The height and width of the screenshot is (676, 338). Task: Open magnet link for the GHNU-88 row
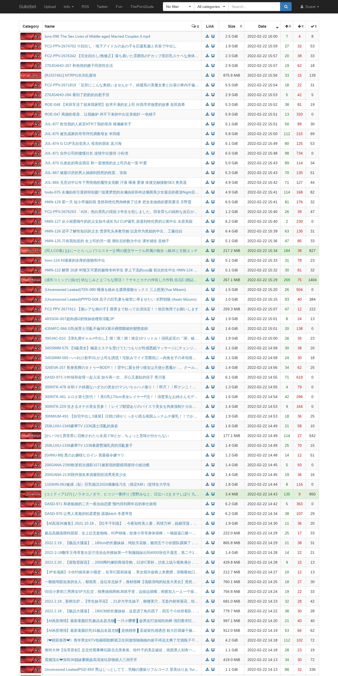coord(213,455)
